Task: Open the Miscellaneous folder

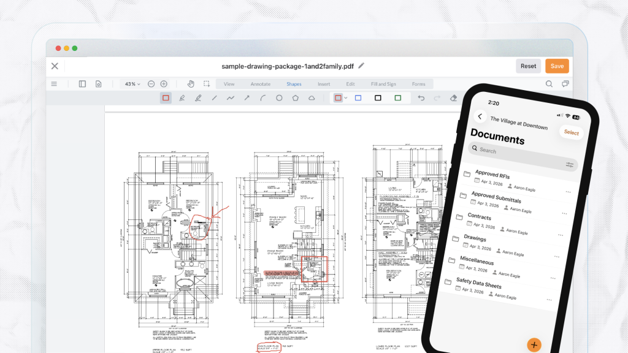Action: click(503, 267)
